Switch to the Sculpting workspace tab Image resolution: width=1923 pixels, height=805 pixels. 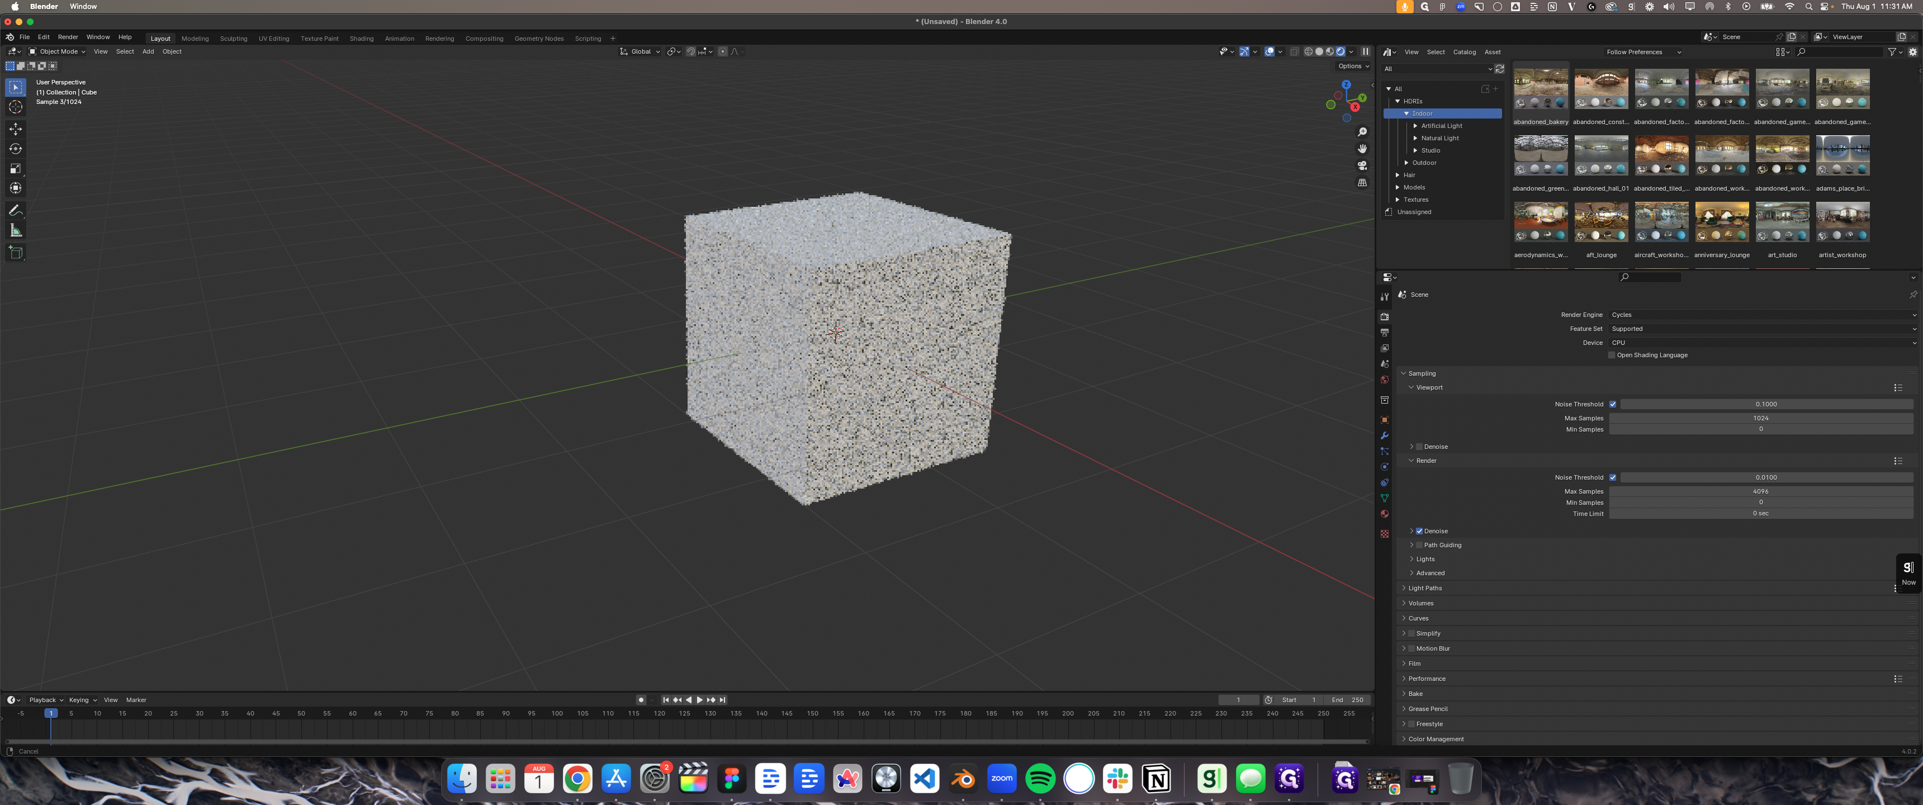tap(233, 39)
